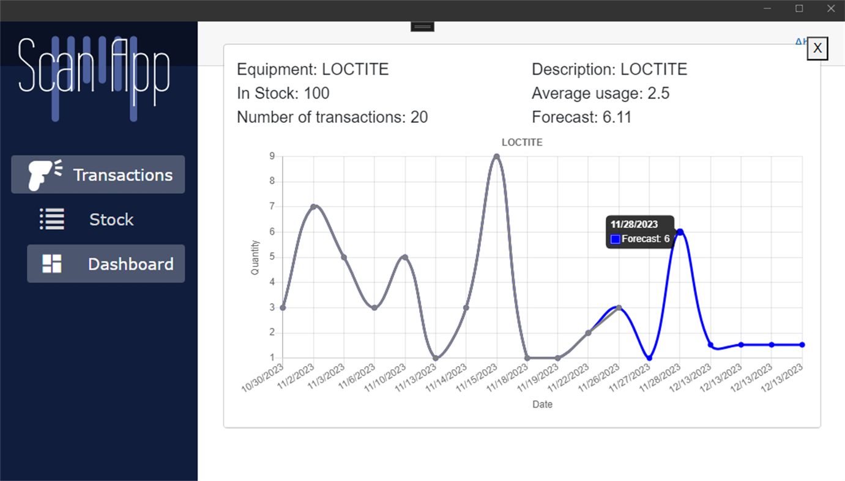Close the LOCTITE details popup with X
The height and width of the screenshot is (481, 845).
817,48
